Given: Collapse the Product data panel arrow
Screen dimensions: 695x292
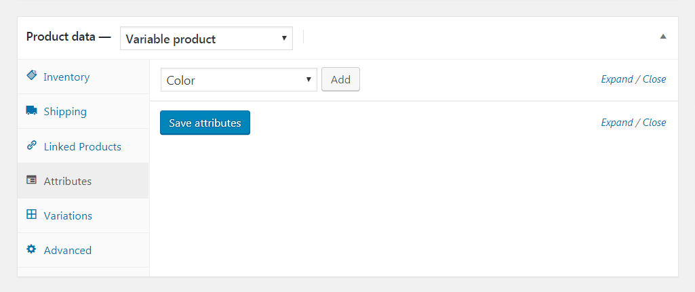Looking at the screenshot, I should 663,37.
